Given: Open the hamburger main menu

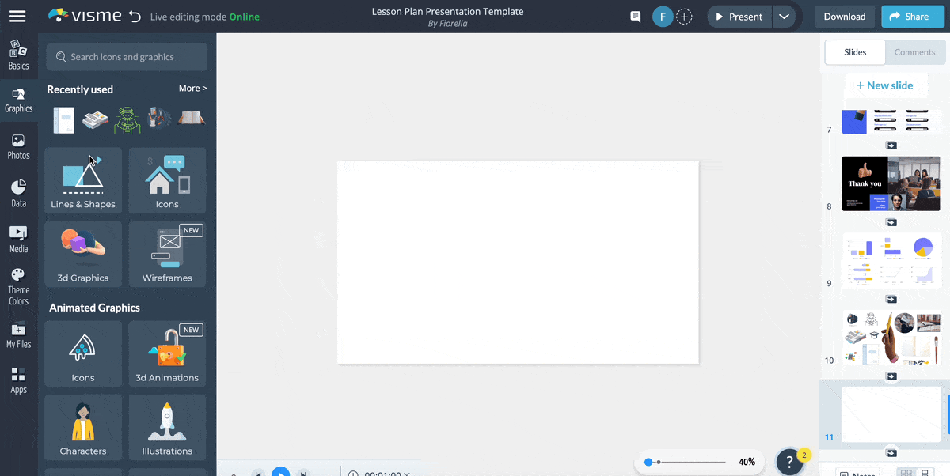Looking at the screenshot, I should [17, 17].
